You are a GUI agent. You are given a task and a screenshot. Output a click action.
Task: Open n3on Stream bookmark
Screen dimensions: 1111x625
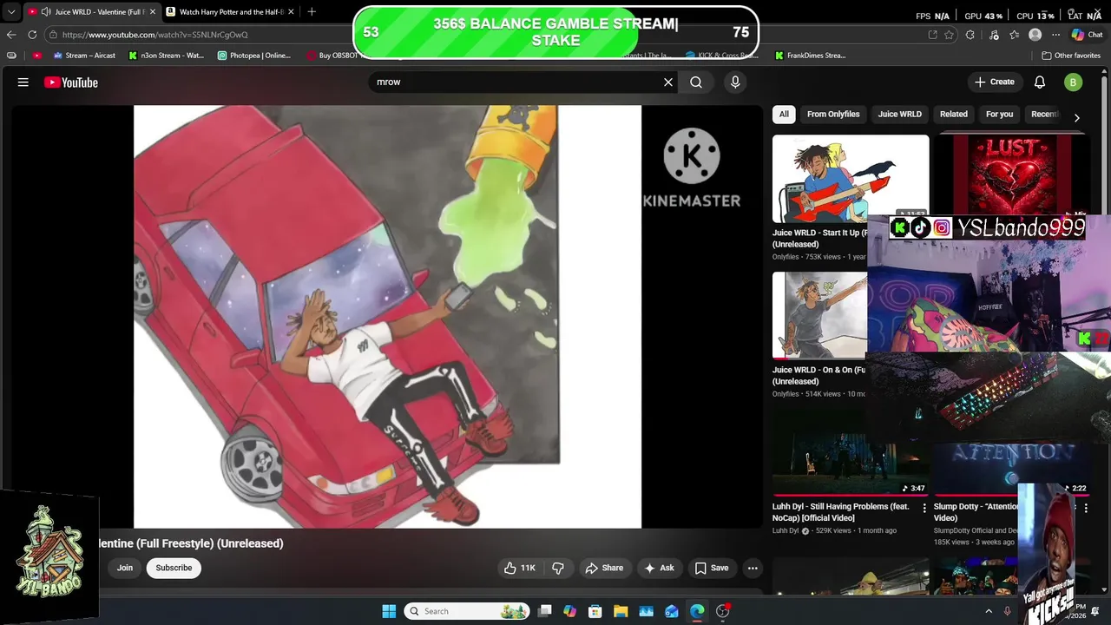tap(166, 56)
